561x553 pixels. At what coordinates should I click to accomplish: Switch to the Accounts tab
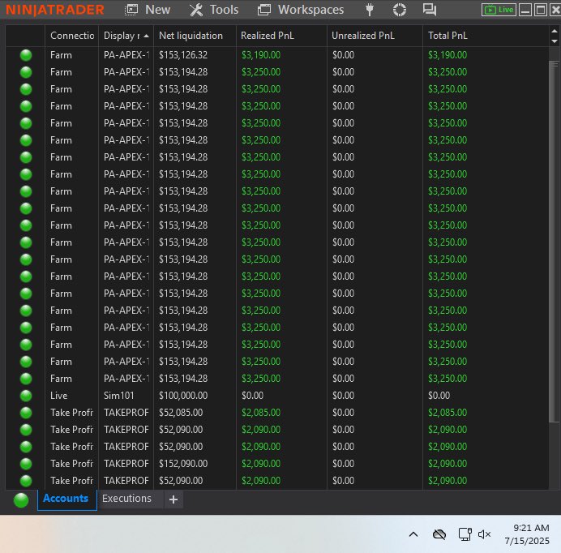pyautogui.click(x=66, y=499)
